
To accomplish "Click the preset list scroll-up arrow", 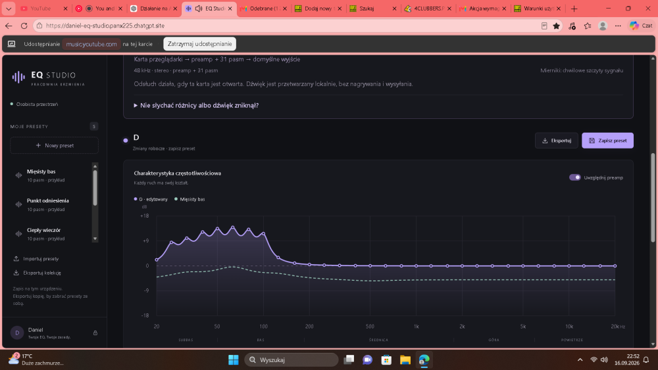I will point(95,166).
